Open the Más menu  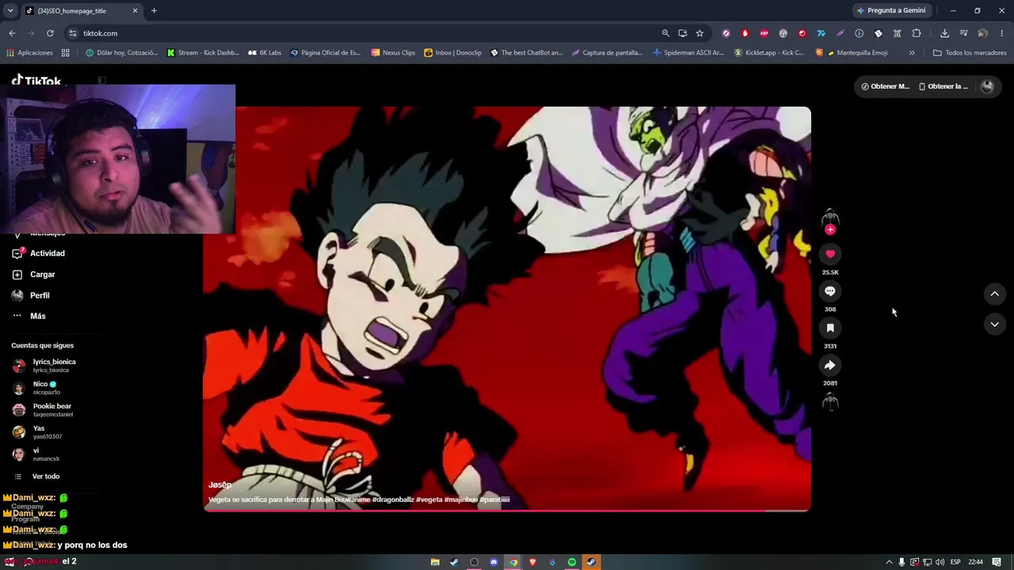[x=29, y=316]
